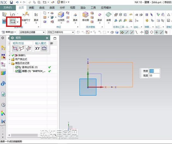
Task: Choose the From Center rectangle method
Action: pos(28,48)
